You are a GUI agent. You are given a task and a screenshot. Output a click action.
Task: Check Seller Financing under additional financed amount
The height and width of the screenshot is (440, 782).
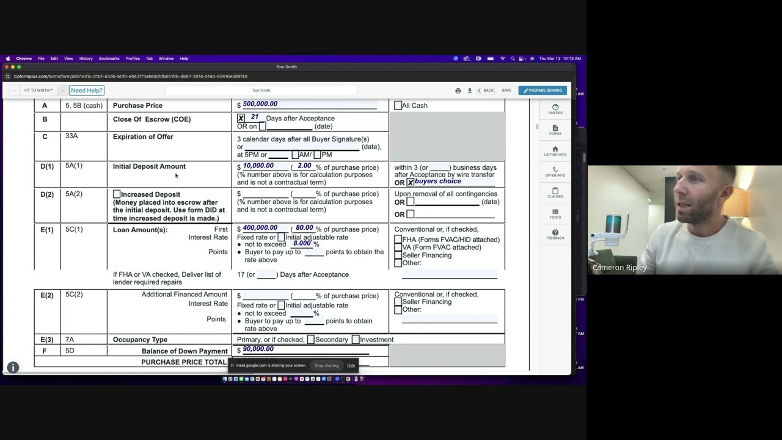398,302
